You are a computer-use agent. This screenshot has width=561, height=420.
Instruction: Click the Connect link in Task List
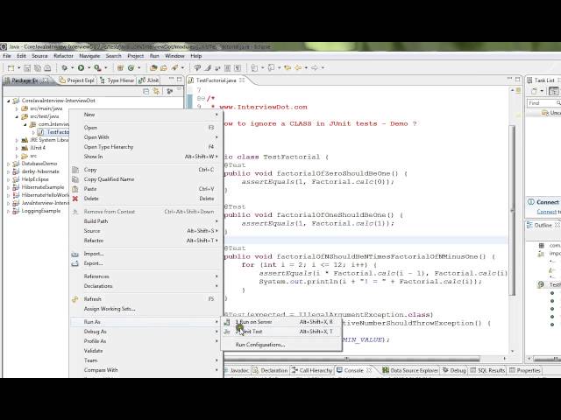546,212
